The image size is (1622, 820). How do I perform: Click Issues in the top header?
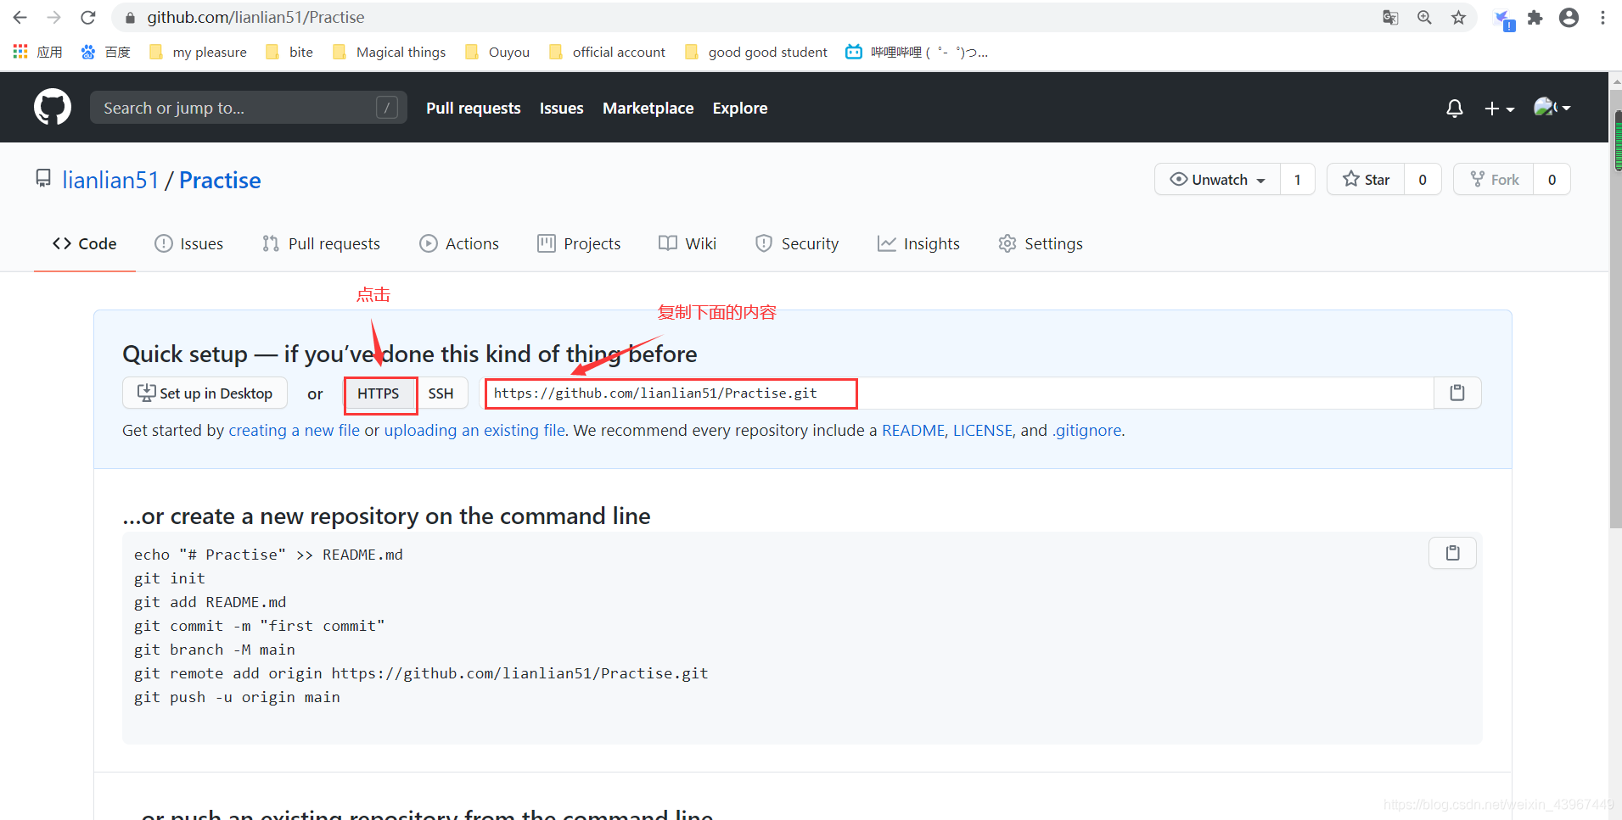562,108
